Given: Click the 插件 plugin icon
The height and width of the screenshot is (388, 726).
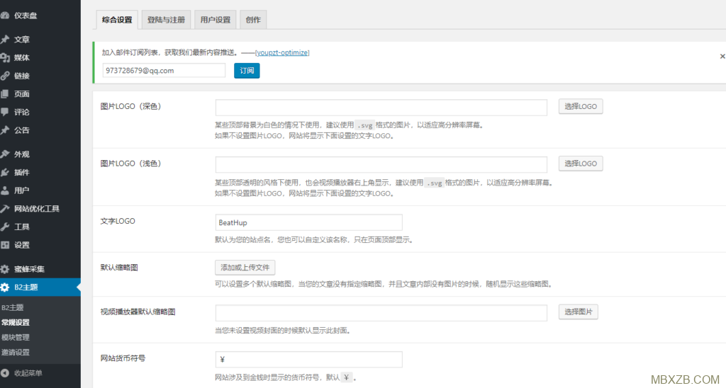Looking at the screenshot, I should point(5,172).
